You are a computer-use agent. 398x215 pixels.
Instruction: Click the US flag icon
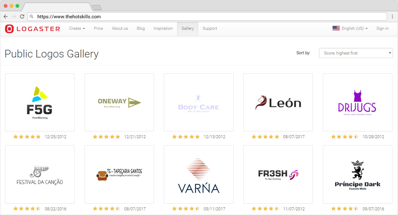336,28
